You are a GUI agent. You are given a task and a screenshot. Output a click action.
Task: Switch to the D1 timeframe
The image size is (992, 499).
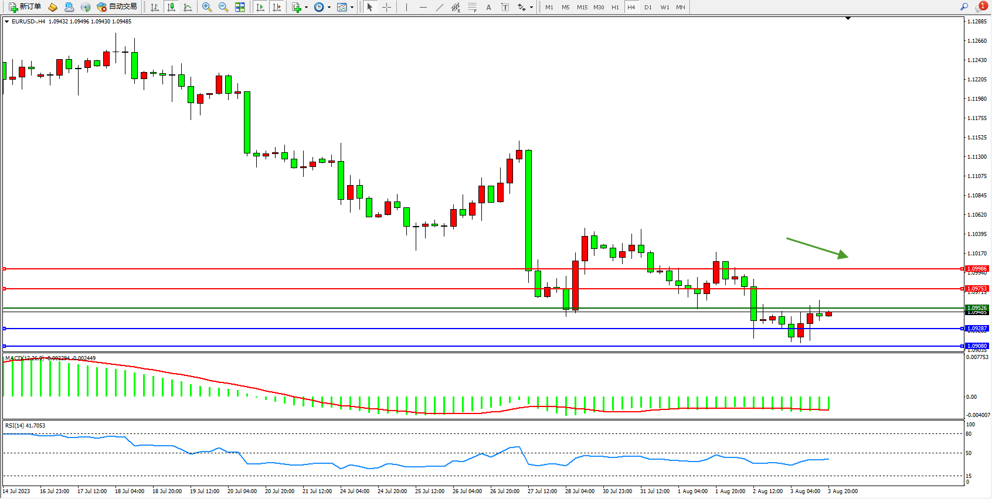(648, 7)
